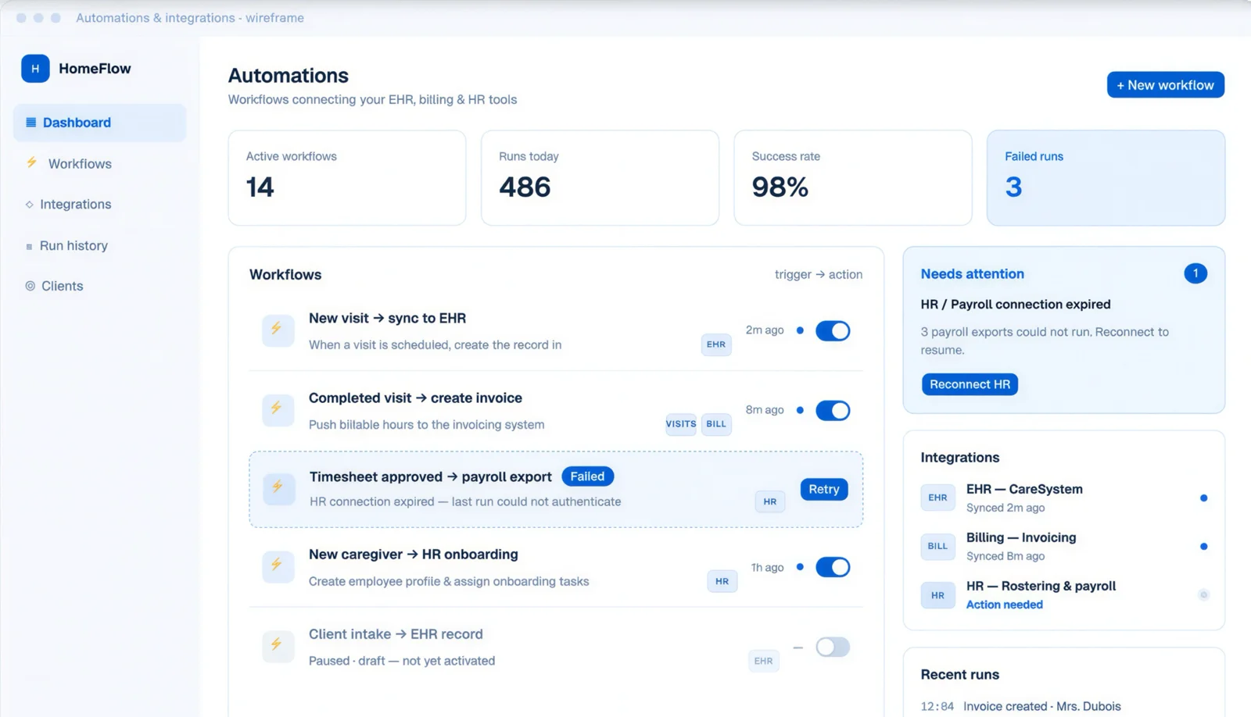Click lightning icon of New visit workflow
Viewport: 1251px width, 717px height.
click(278, 330)
